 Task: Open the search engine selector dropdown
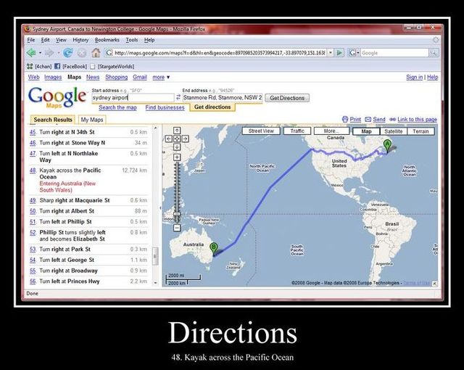point(354,53)
